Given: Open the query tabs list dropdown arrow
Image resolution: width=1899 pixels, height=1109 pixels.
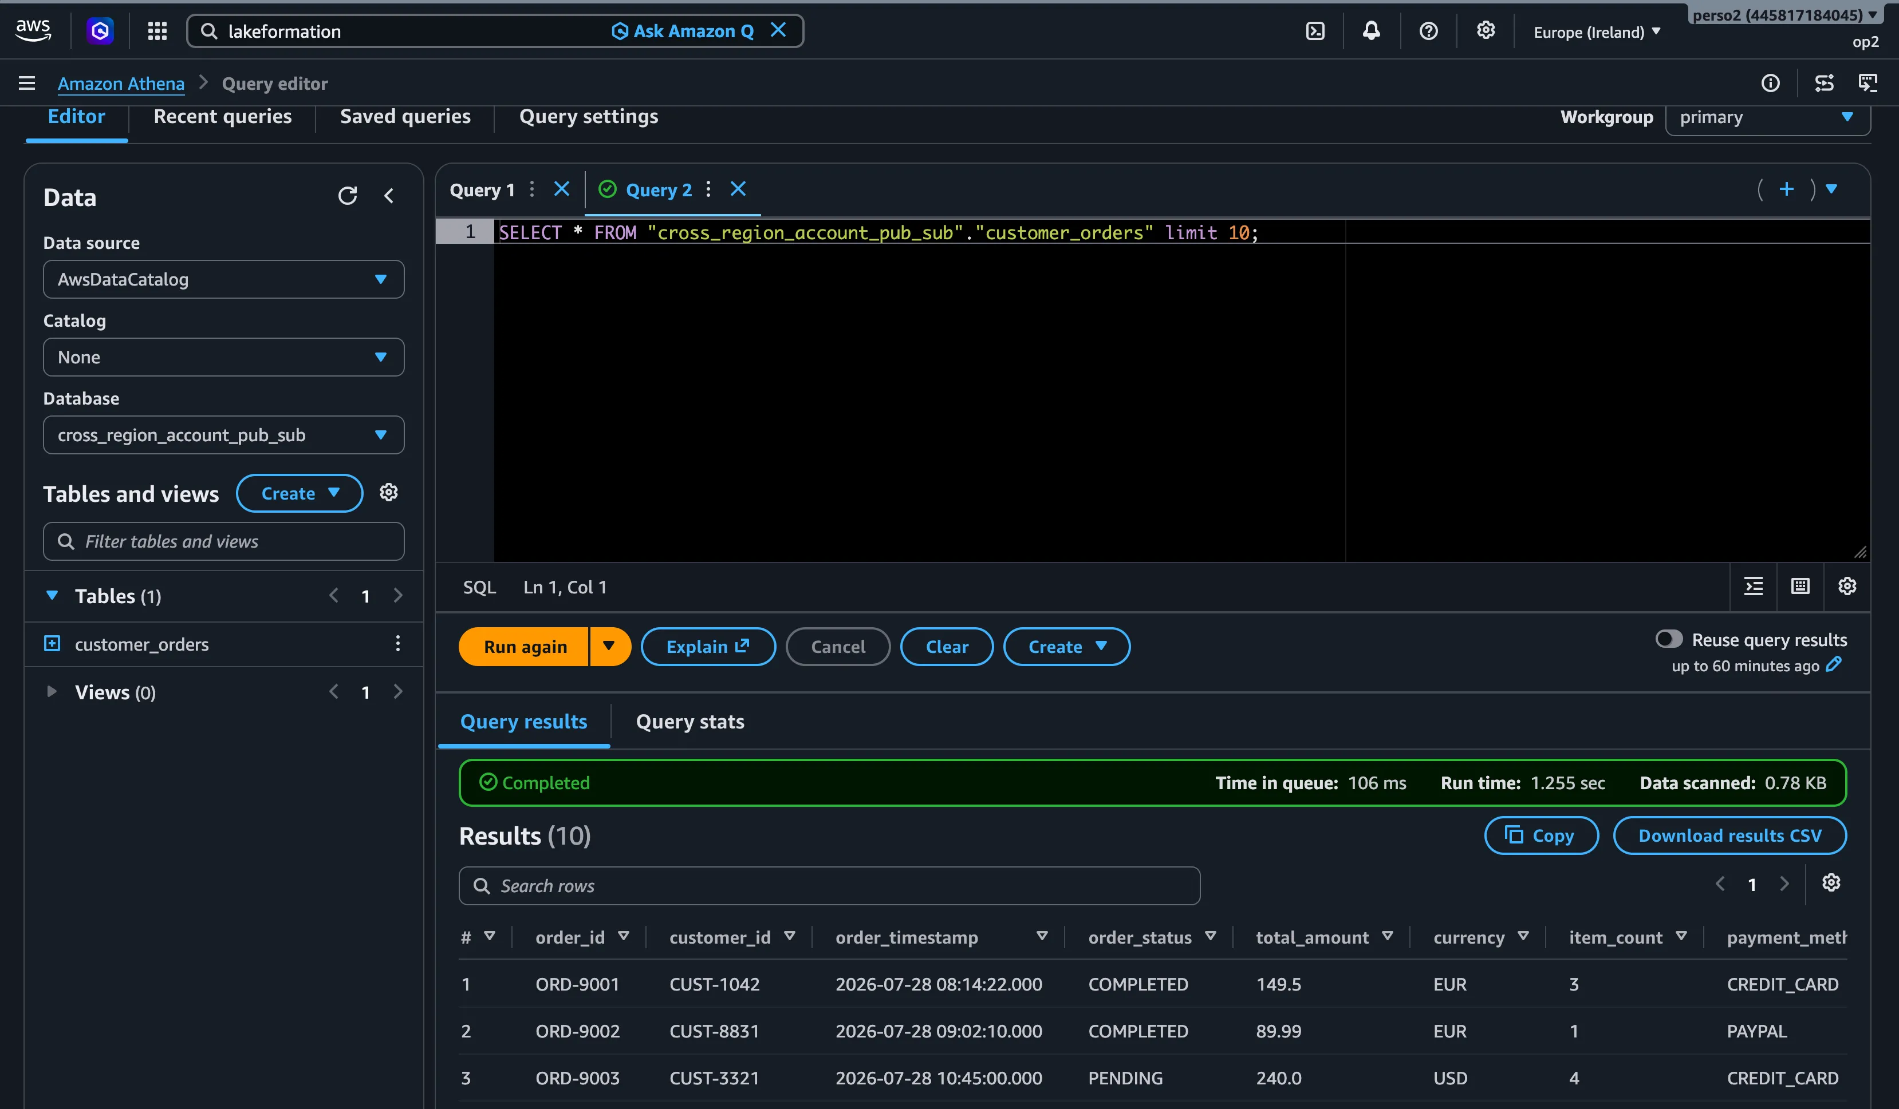Looking at the screenshot, I should click(1831, 189).
